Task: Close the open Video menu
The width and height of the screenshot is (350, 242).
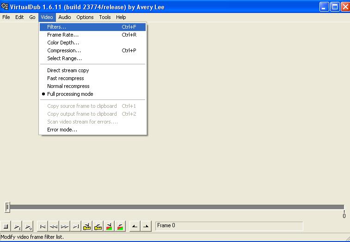Action: (x=47, y=17)
